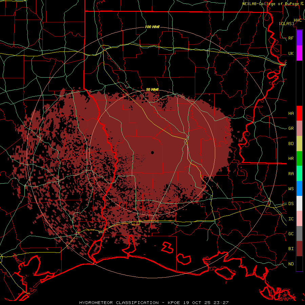Image resolution: width=305 pixels, height=305 pixels.
Task: Click the 50 NMI range ring label
Action: (152, 89)
